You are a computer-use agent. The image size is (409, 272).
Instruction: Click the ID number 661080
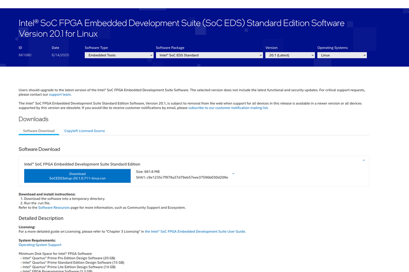click(x=25, y=55)
